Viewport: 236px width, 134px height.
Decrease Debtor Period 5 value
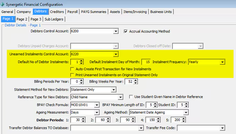coord(184,121)
